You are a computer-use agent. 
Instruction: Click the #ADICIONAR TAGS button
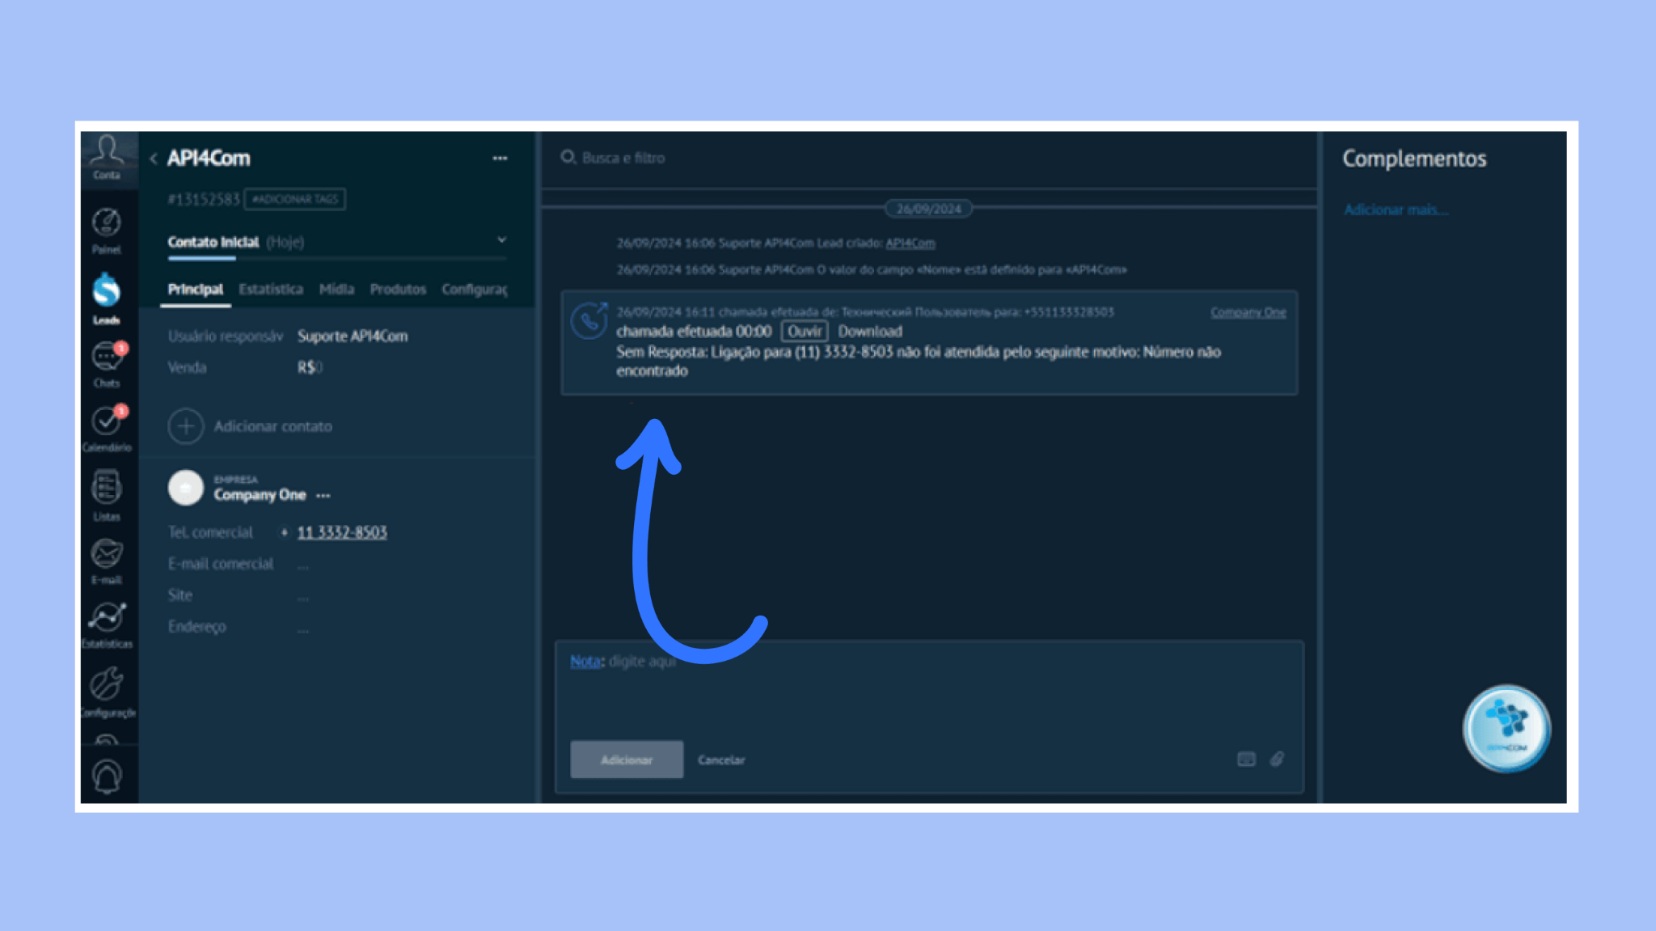pyautogui.click(x=295, y=199)
